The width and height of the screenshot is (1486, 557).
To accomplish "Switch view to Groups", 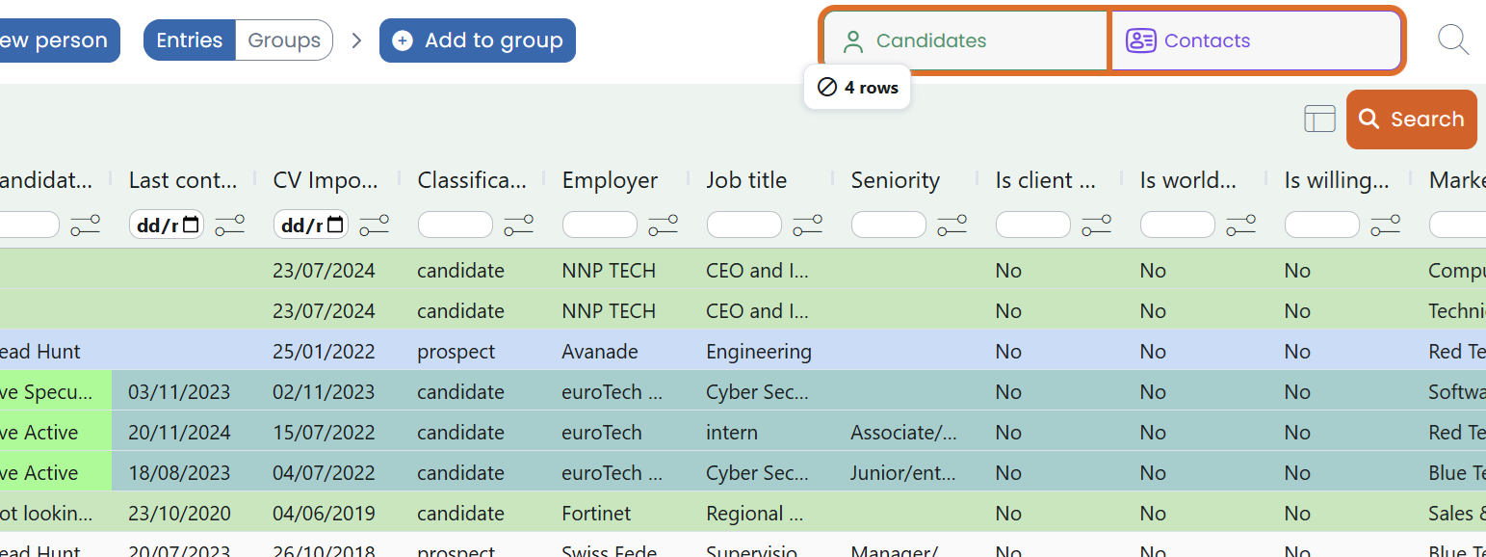I will coord(284,40).
